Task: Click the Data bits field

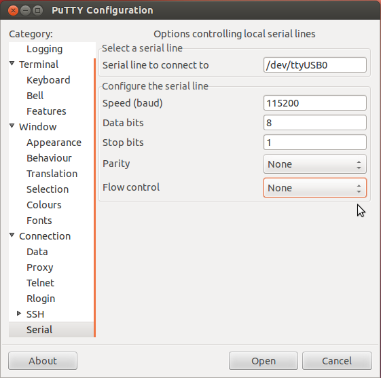Action: pos(315,123)
